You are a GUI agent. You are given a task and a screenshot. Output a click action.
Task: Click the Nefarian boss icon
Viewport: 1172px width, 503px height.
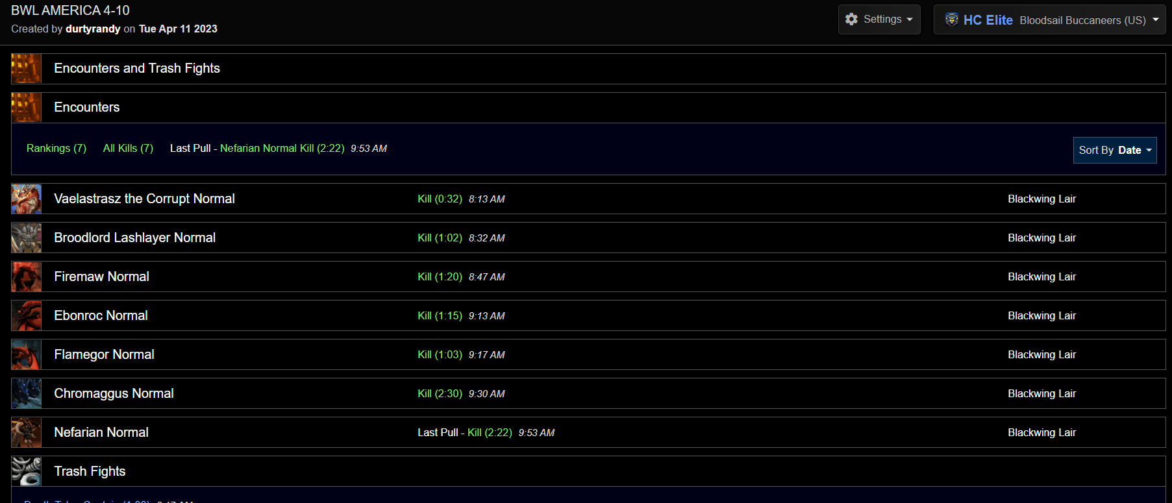(x=26, y=432)
